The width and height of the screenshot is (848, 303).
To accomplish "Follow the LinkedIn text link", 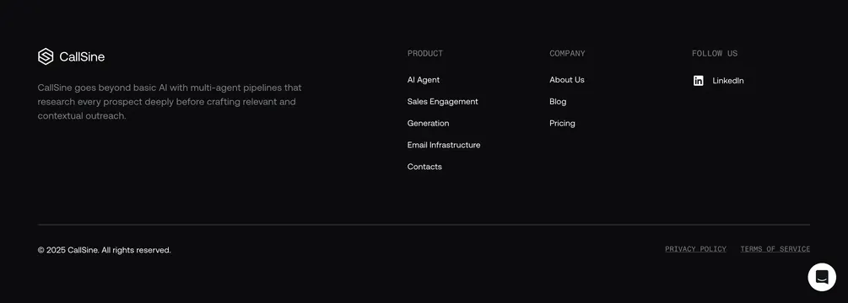I will tap(728, 81).
